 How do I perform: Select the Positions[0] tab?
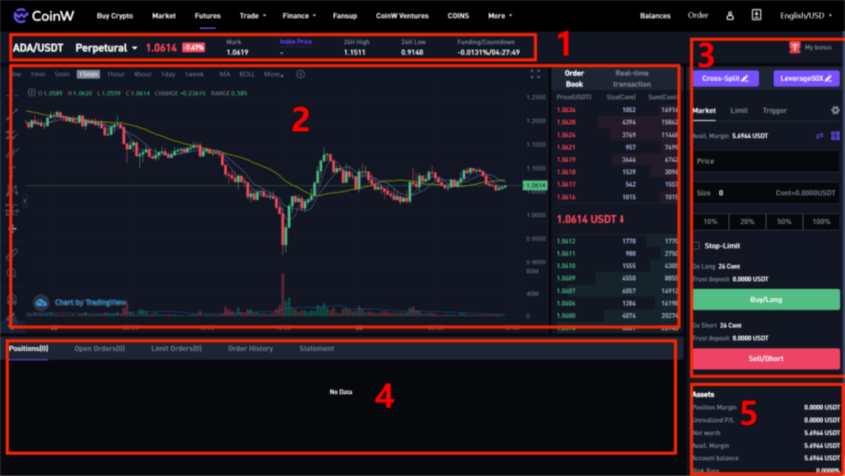[29, 349]
